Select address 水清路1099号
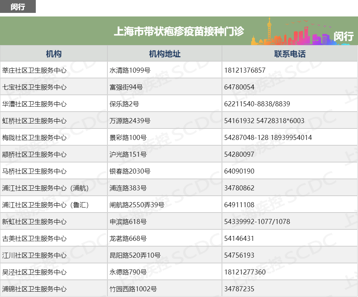The height and width of the screenshot is (297, 358). coord(130,70)
